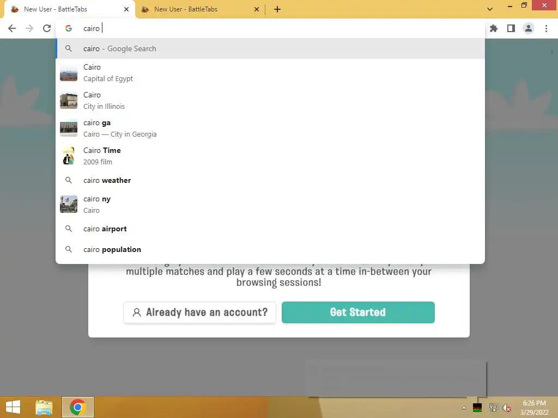This screenshot has height=418, width=558.
Task: Click the black monitor tray icon
Action: pos(477,408)
